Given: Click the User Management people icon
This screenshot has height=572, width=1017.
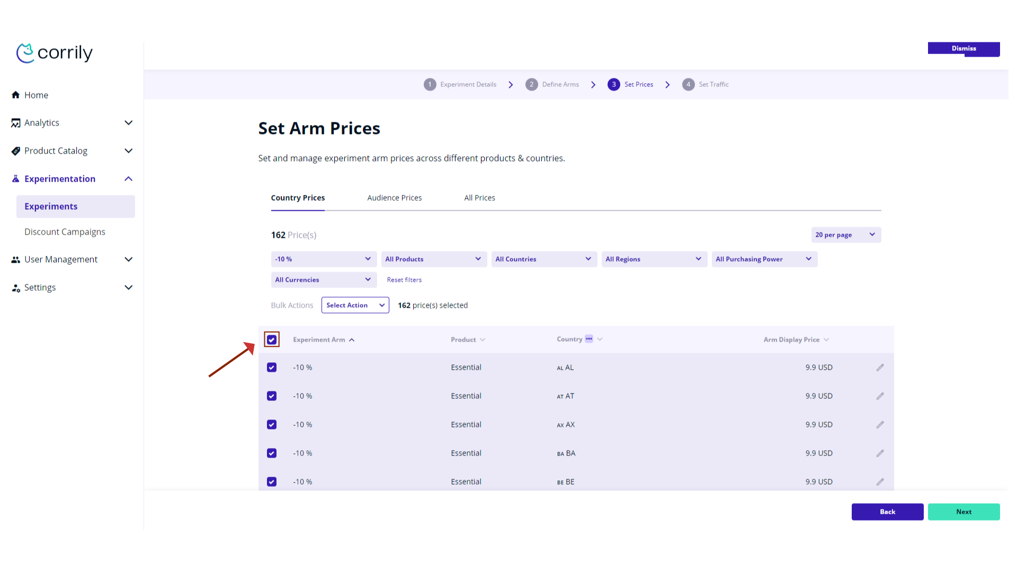Looking at the screenshot, I should (x=16, y=260).
